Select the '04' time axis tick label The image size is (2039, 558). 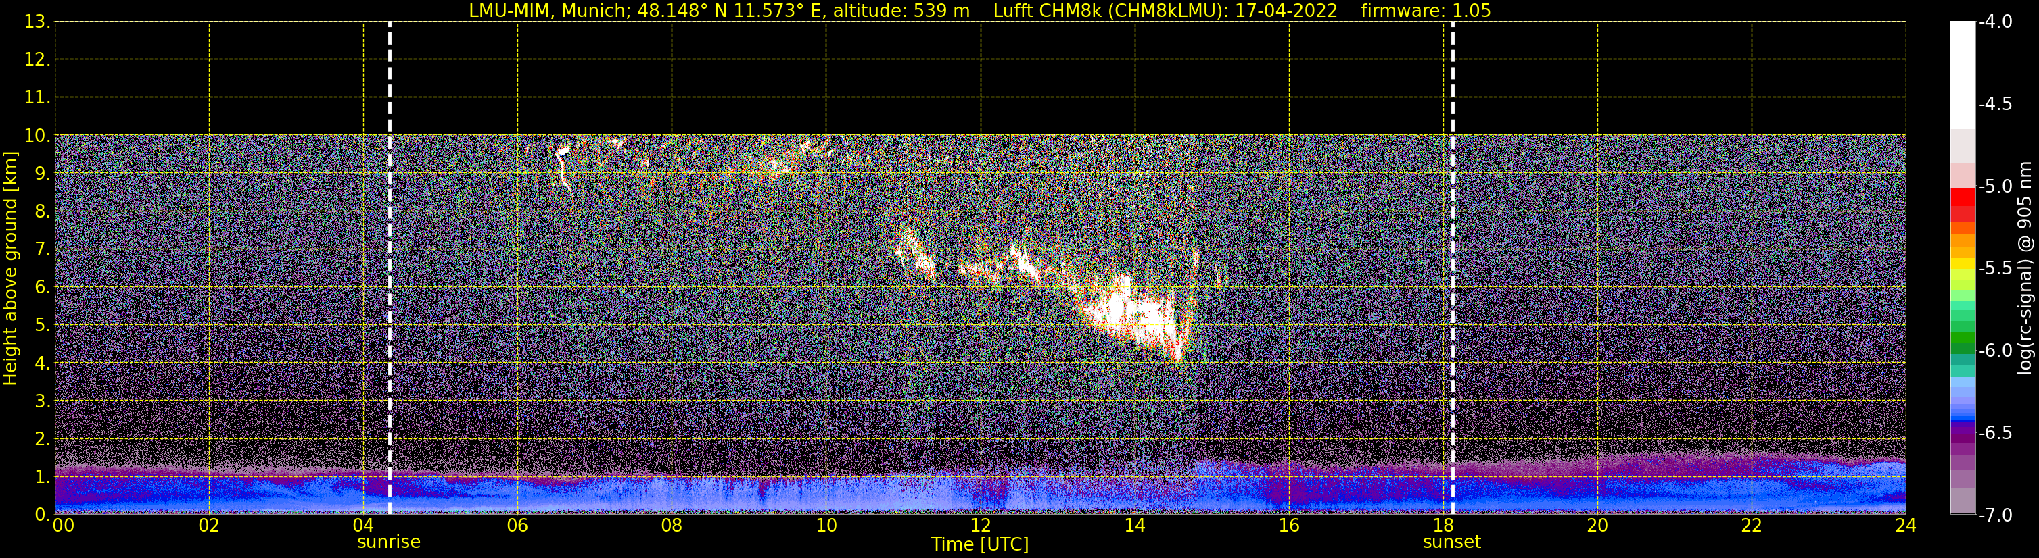363,526
